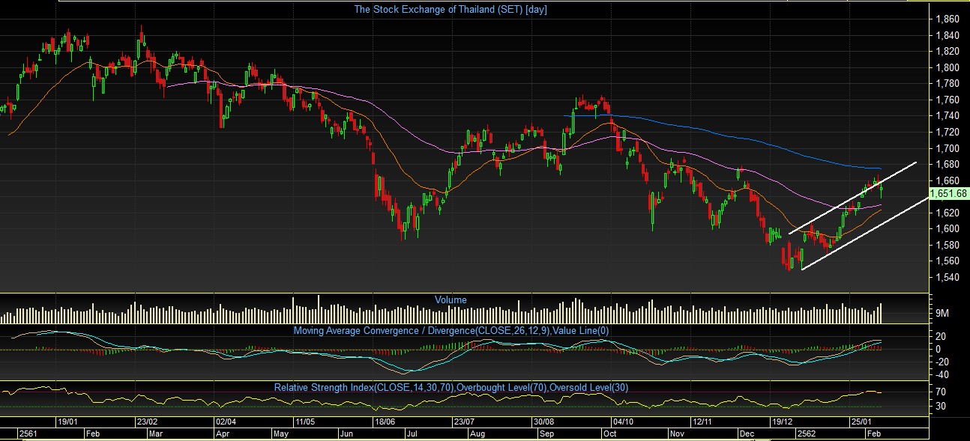Click the 1,580 price axis label
970x441 pixels.
pos(948,245)
